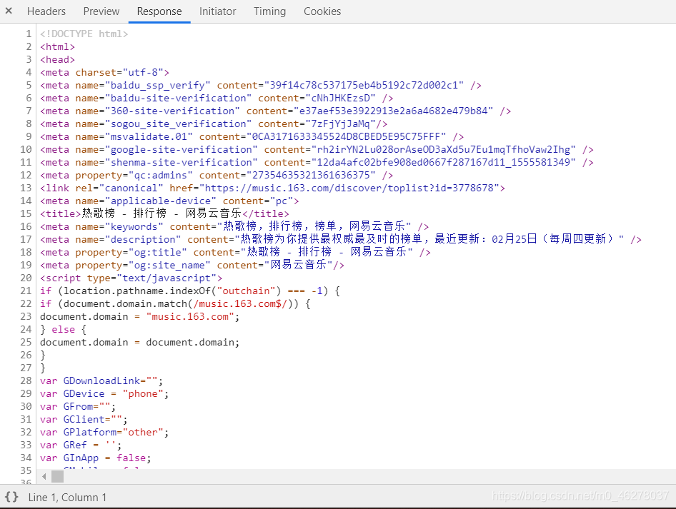Open the Timing tab
This screenshot has width=676, height=509.
tap(270, 11)
